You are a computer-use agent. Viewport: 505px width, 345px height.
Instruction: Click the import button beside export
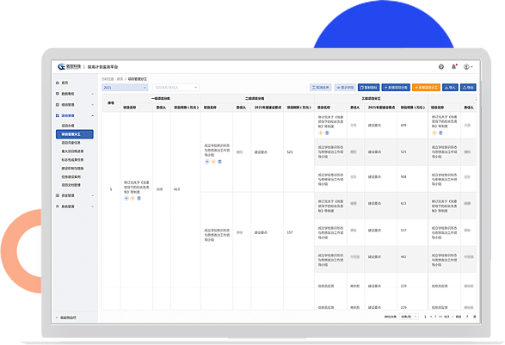click(x=450, y=87)
